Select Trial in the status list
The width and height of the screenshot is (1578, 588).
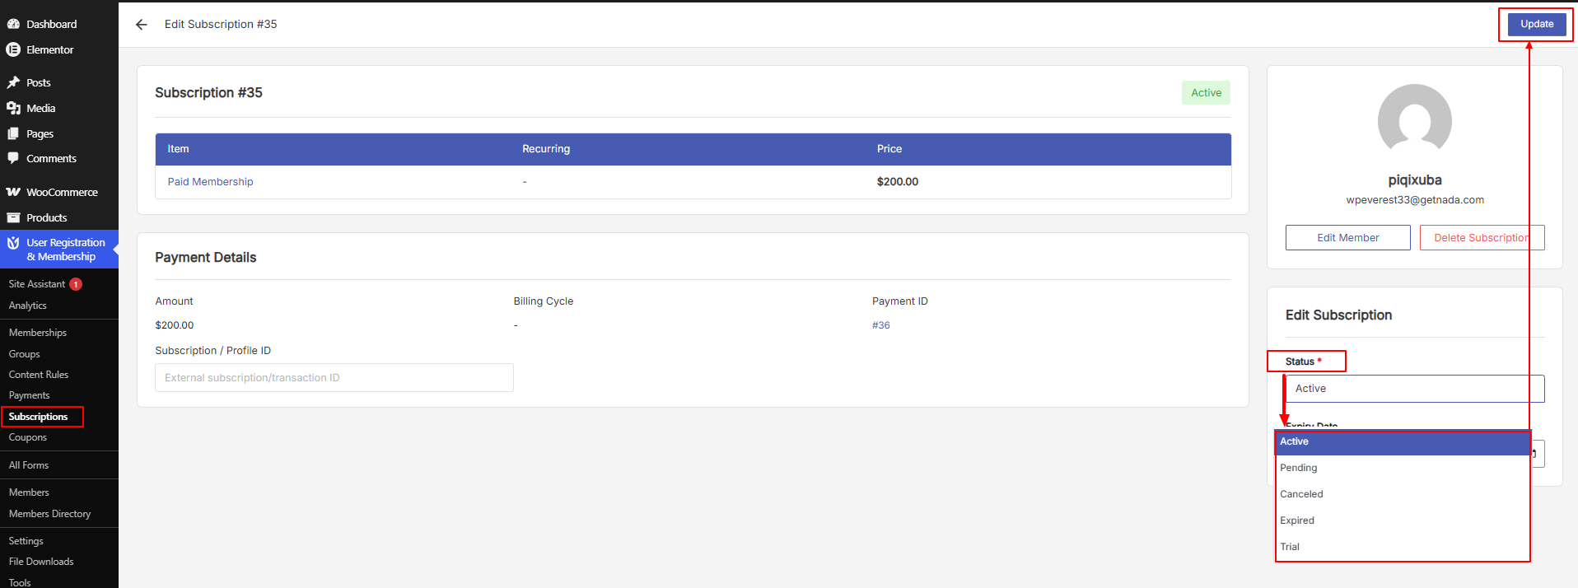tap(1402, 547)
